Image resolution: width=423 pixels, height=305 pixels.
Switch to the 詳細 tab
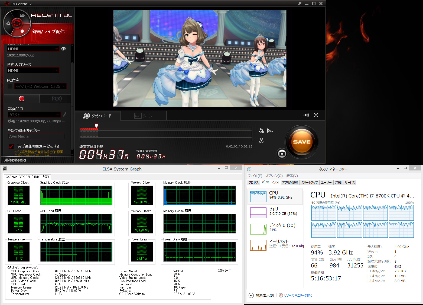(338, 182)
